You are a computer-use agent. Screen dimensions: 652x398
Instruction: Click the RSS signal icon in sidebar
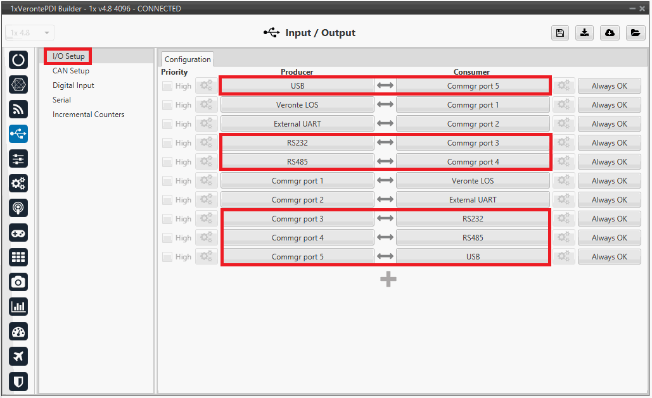pyautogui.click(x=18, y=109)
